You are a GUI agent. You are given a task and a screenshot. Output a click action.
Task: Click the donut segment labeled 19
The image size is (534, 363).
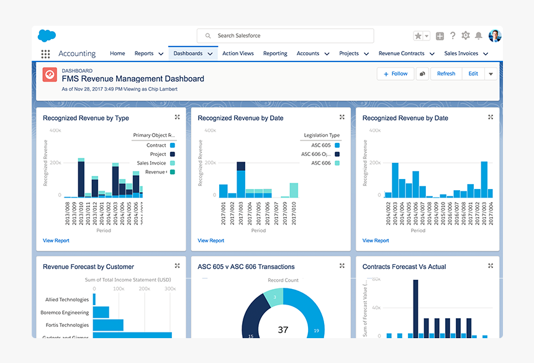coord(317,331)
